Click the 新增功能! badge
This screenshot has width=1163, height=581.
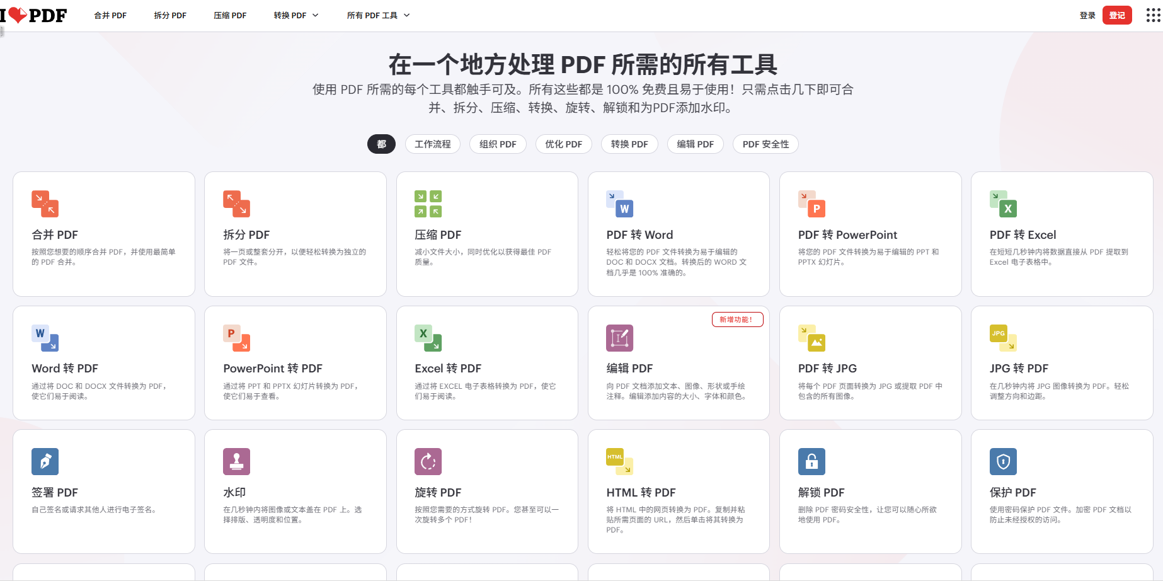tap(737, 319)
